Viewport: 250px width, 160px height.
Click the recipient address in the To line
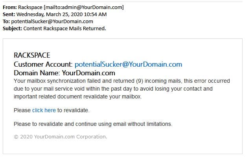[x=53, y=22]
